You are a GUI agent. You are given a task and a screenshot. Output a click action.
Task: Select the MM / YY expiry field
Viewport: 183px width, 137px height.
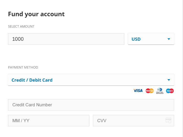[49, 121]
